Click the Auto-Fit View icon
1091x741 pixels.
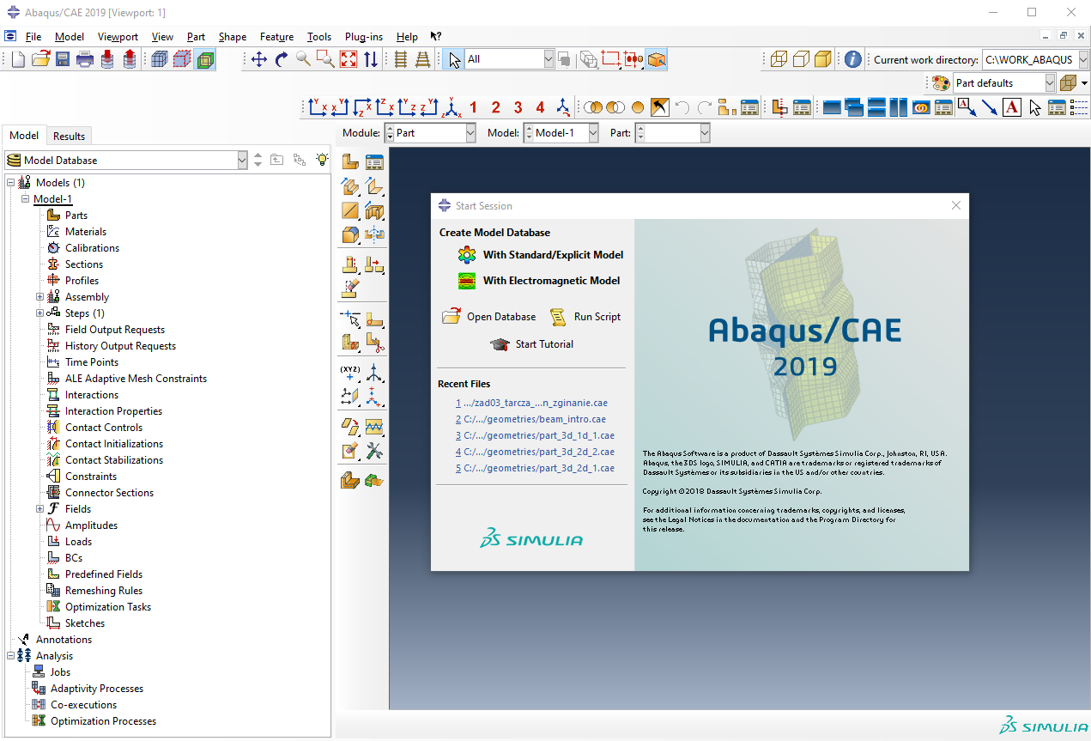point(349,59)
